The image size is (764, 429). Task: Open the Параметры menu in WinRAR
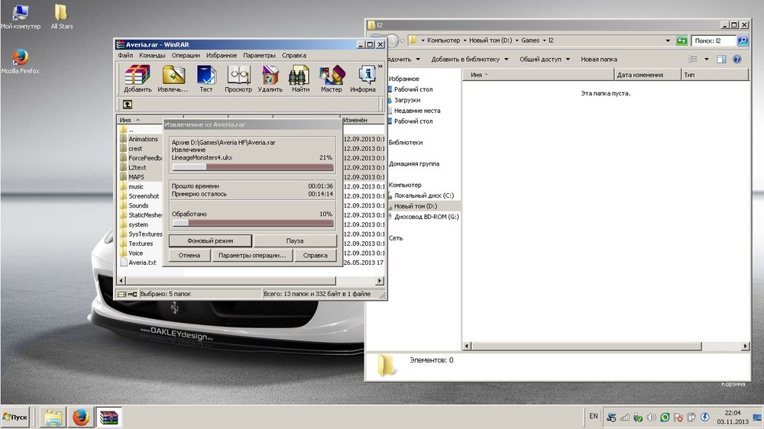(x=259, y=56)
